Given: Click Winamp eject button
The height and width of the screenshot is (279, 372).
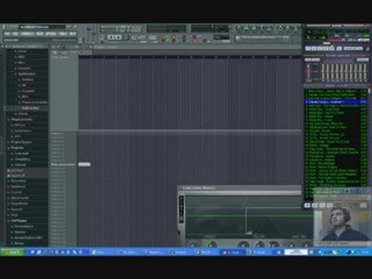Looking at the screenshot, I should pos(339,48).
